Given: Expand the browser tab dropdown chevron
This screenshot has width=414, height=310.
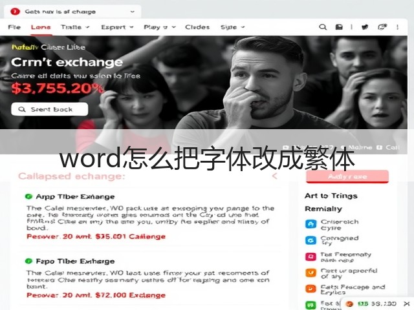Looking at the screenshot, I should [132, 12].
